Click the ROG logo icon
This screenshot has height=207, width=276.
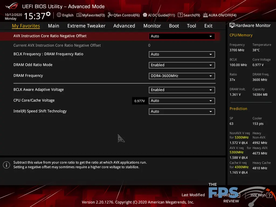[x=12, y=6]
